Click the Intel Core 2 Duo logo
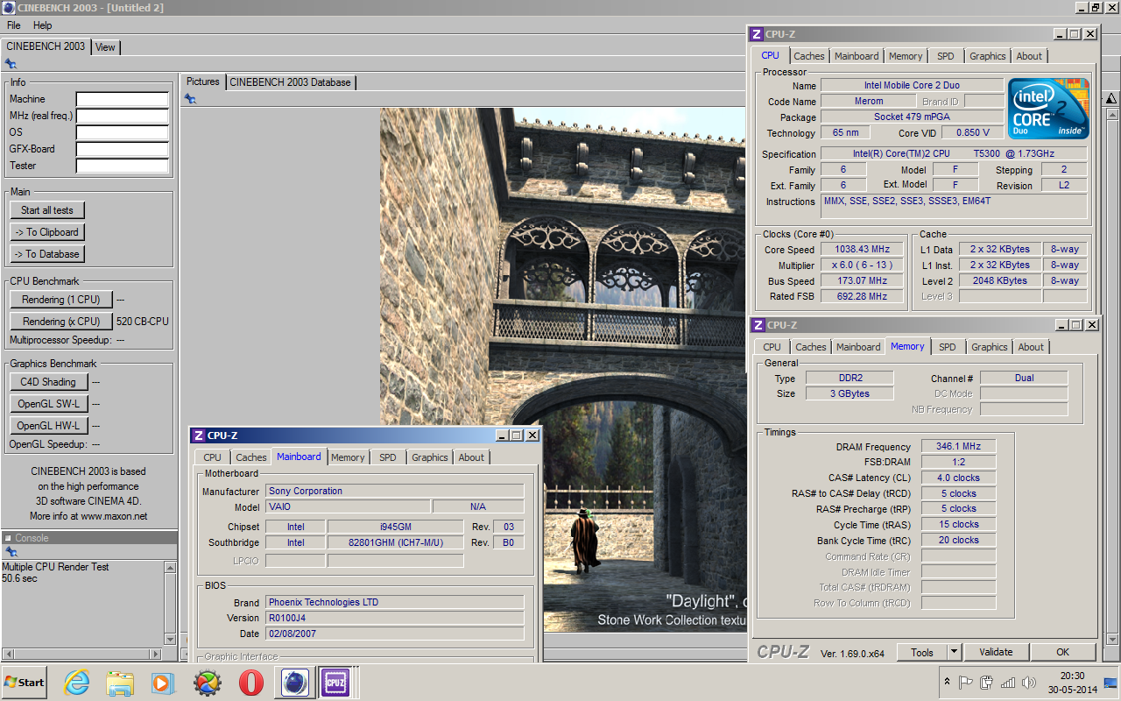Viewport: 1121px width, 701px height. pyautogui.click(x=1048, y=109)
